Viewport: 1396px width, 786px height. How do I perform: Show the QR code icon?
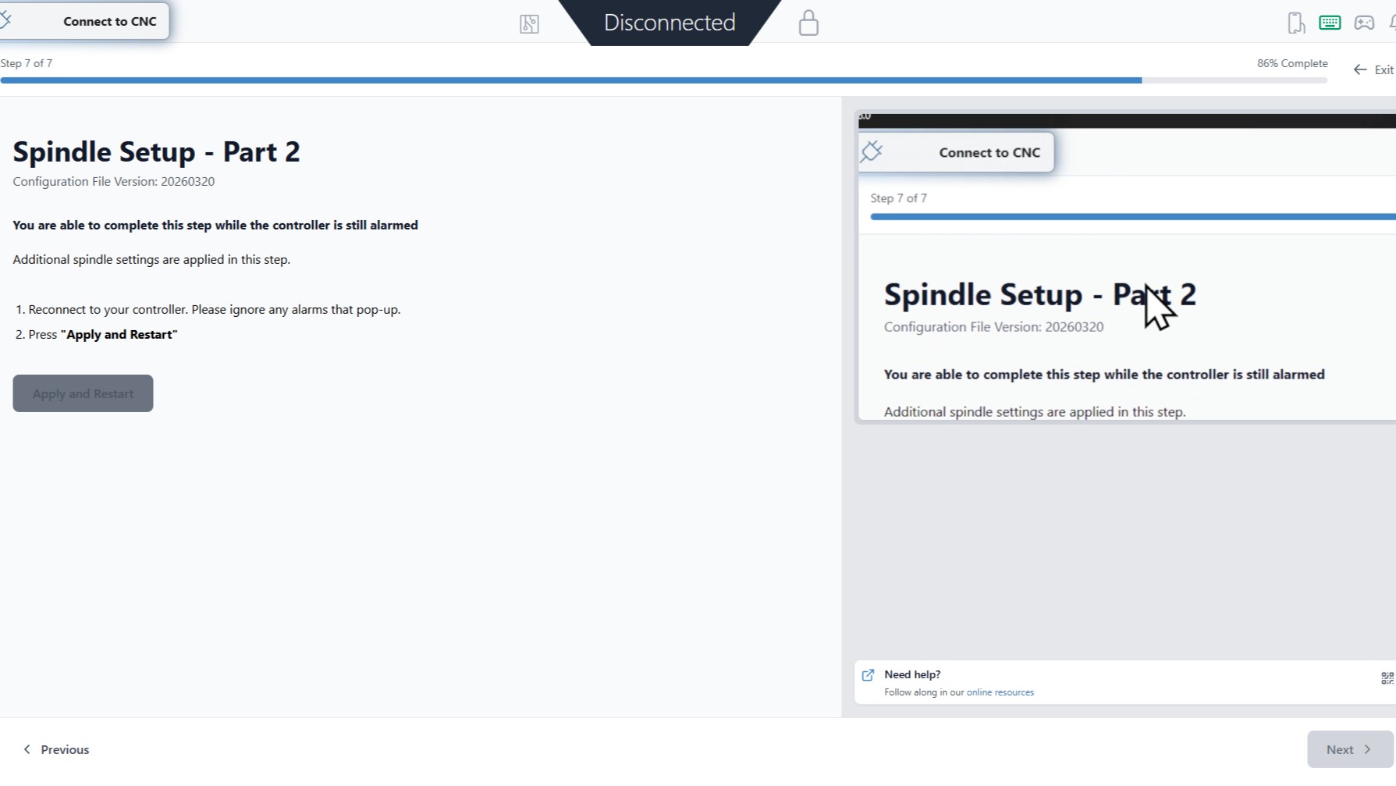[1387, 678]
